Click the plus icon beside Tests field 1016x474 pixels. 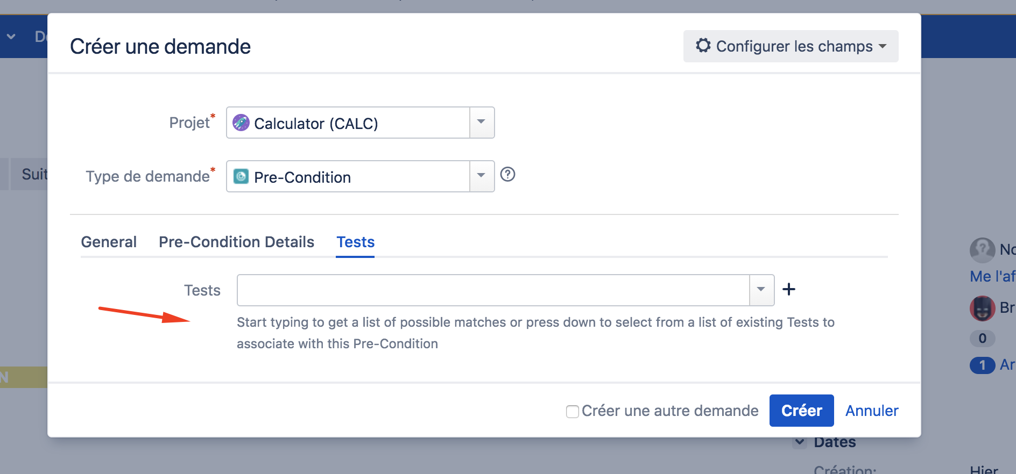pyautogui.click(x=789, y=289)
